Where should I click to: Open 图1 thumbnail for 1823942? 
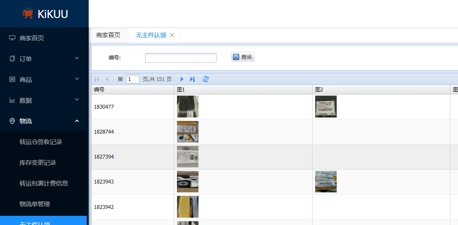point(187,207)
